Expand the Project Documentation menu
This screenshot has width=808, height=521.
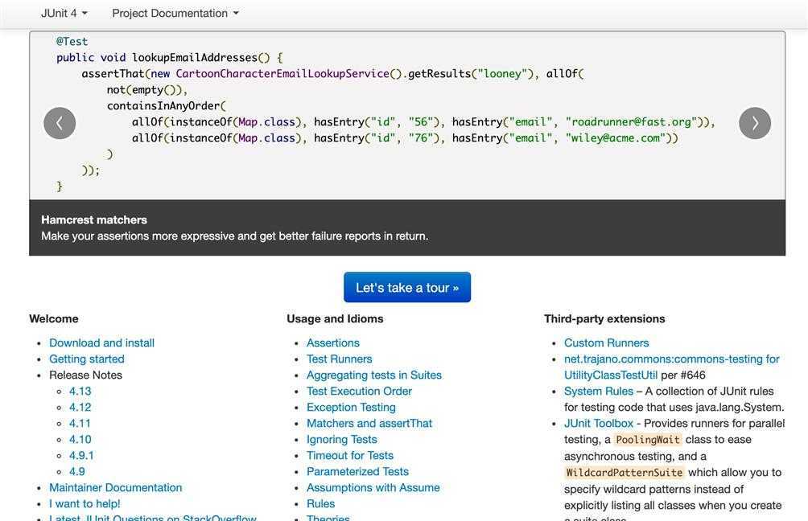tap(175, 14)
